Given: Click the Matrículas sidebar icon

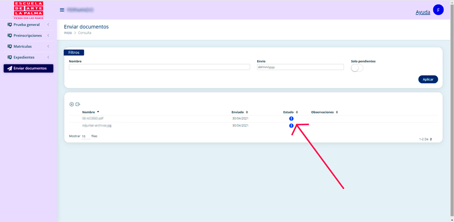Looking at the screenshot, I should click(10, 46).
